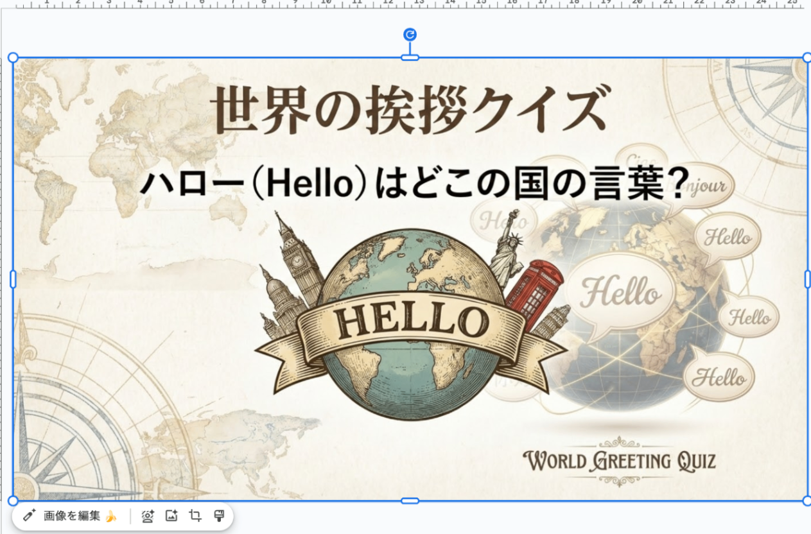
Task: Select the top-left corner resize handle
Action: coord(13,58)
